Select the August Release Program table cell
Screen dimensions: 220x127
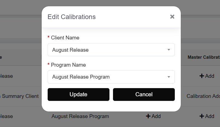pyautogui.click(x=80, y=116)
